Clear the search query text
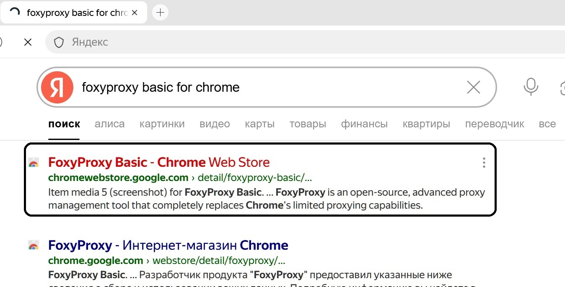The image size is (565, 287). tap(473, 88)
